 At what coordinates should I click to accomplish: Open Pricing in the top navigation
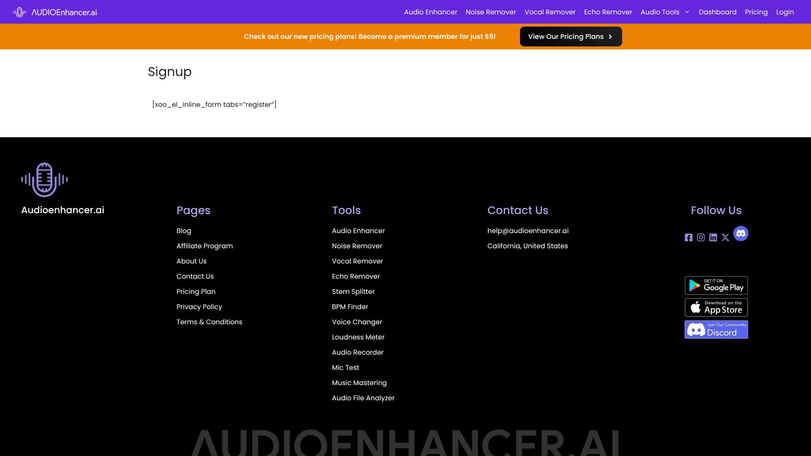(x=756, y=12)
